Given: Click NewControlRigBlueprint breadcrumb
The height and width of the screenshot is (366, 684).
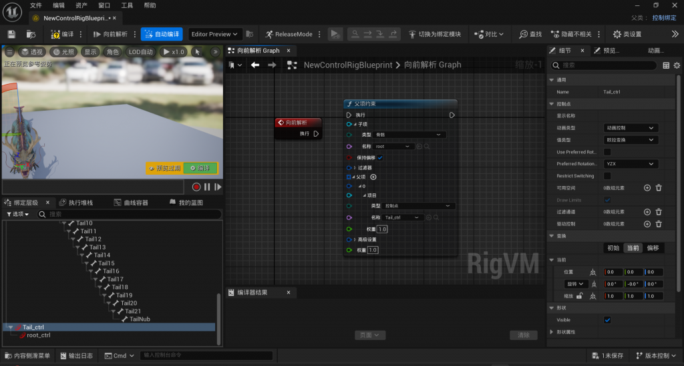Looking at the screenshot, I should click(347, 65).
